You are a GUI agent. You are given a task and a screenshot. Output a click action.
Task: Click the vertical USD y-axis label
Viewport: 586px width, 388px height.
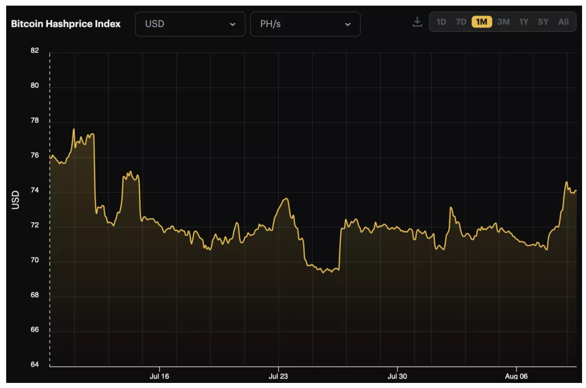tap(15, 200)
